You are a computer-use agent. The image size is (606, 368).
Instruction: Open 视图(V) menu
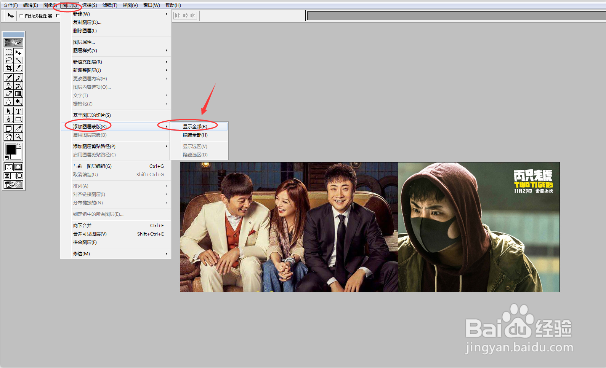(x=130, y=5)
